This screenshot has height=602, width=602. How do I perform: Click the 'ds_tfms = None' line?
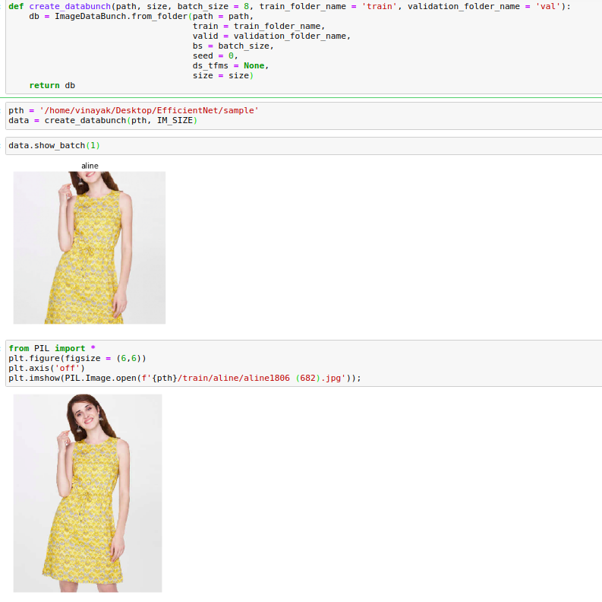click(230, 65)
